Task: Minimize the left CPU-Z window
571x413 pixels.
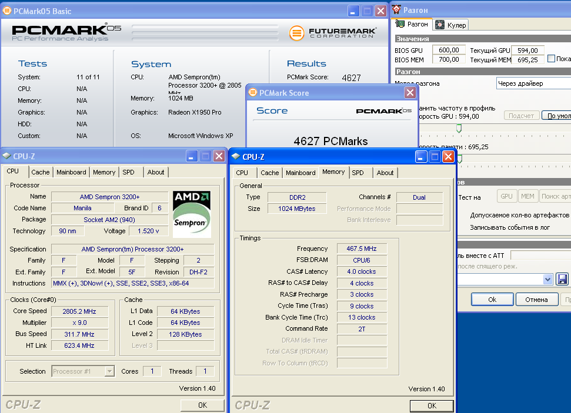Action: 192,156
